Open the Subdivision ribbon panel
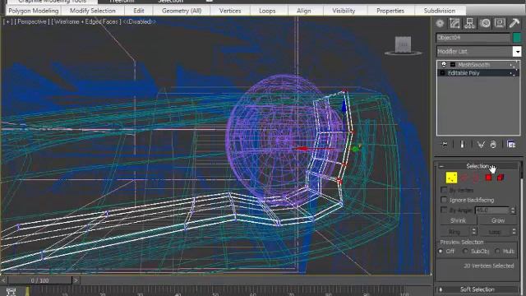Screen dimensions: 526x296 440,11
